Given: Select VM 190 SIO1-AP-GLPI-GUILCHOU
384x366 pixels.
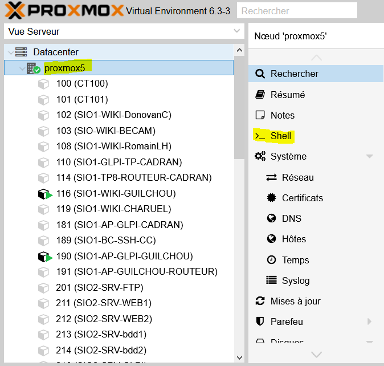Looking at the screenshot, I should coord(124,256).
